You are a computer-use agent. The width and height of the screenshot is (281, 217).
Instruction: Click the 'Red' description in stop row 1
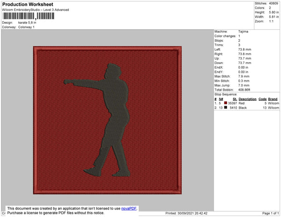[242, 103]
